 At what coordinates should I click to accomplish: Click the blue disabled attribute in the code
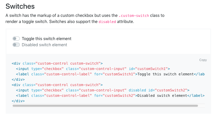(x=137, y=90)
